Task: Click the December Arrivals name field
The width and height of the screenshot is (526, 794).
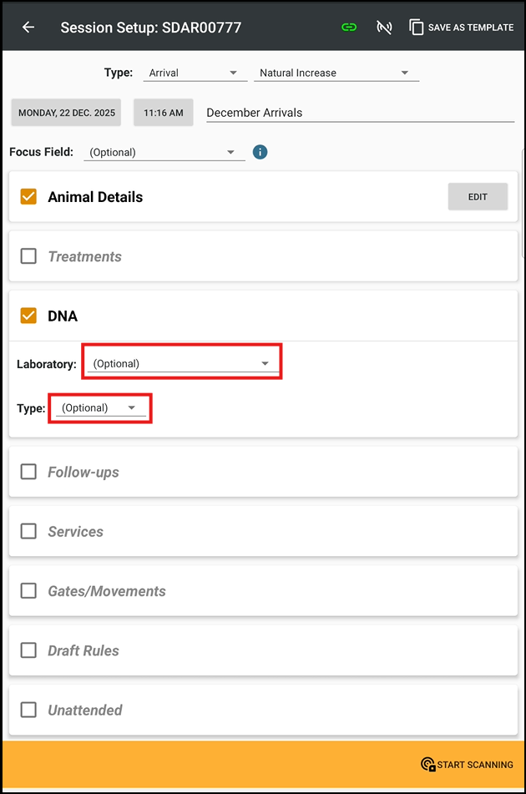Action: click(x=359, y=113)
